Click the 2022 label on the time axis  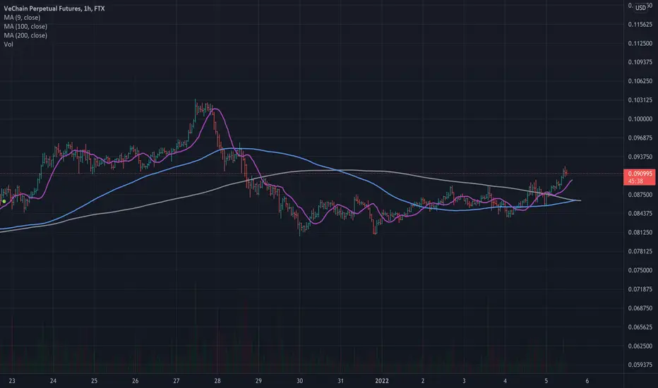[382, 381]
